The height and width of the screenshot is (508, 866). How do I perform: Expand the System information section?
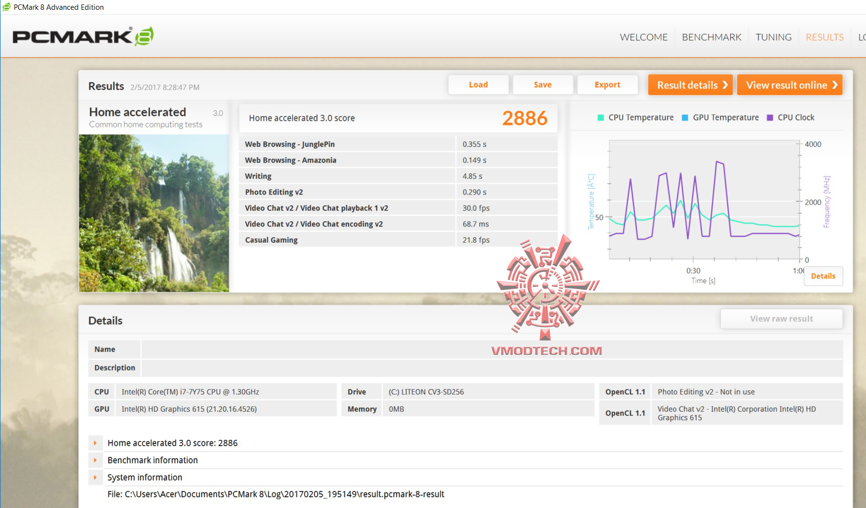(x=95, y=478)
